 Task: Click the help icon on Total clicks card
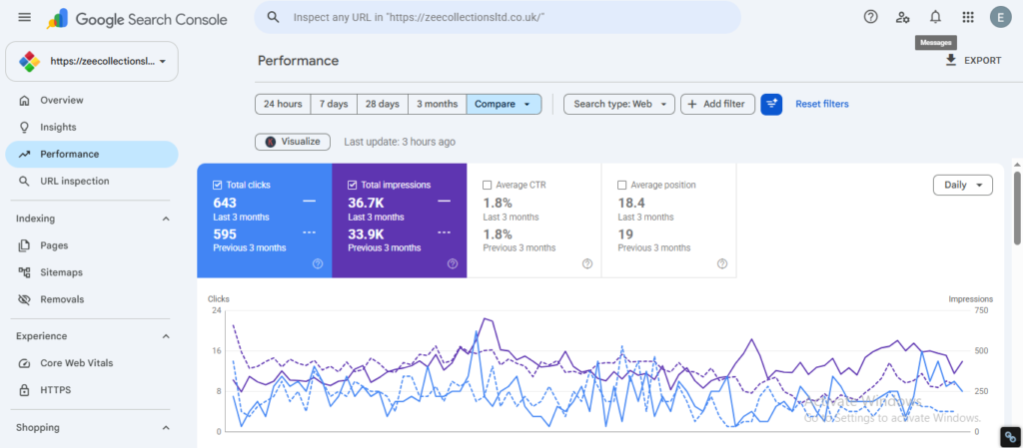(318, 263)
